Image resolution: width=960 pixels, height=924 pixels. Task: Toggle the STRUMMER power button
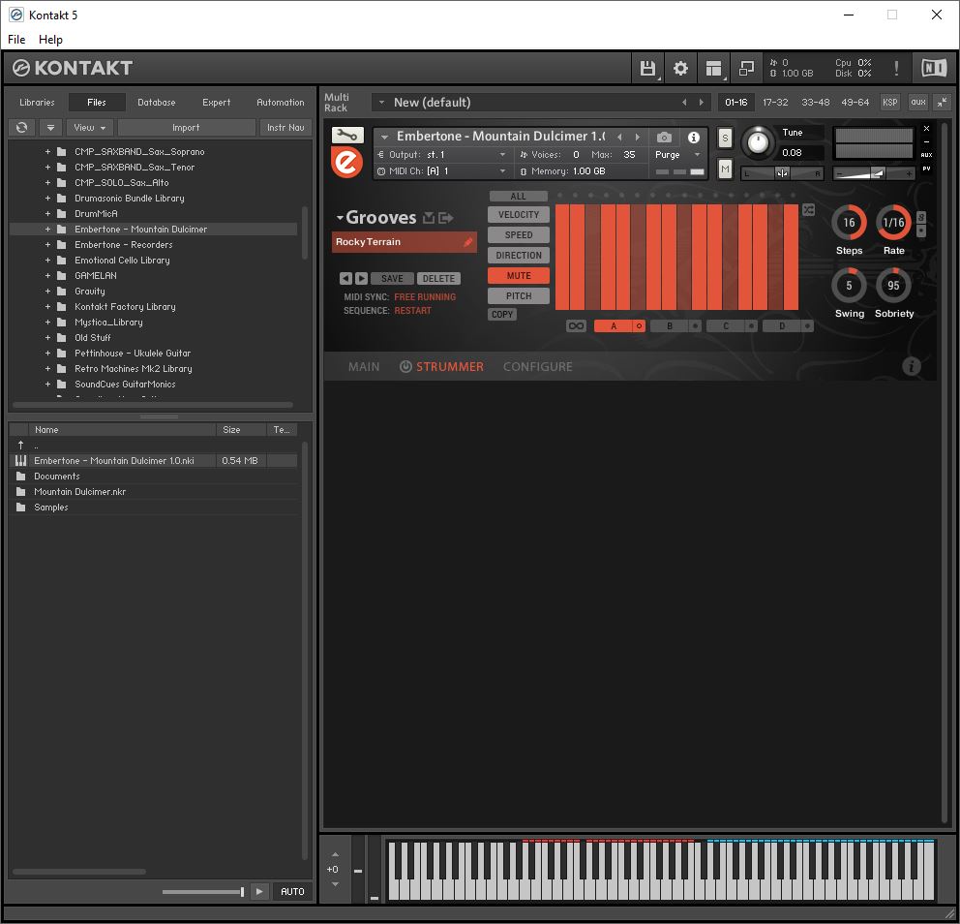[405, 366]
